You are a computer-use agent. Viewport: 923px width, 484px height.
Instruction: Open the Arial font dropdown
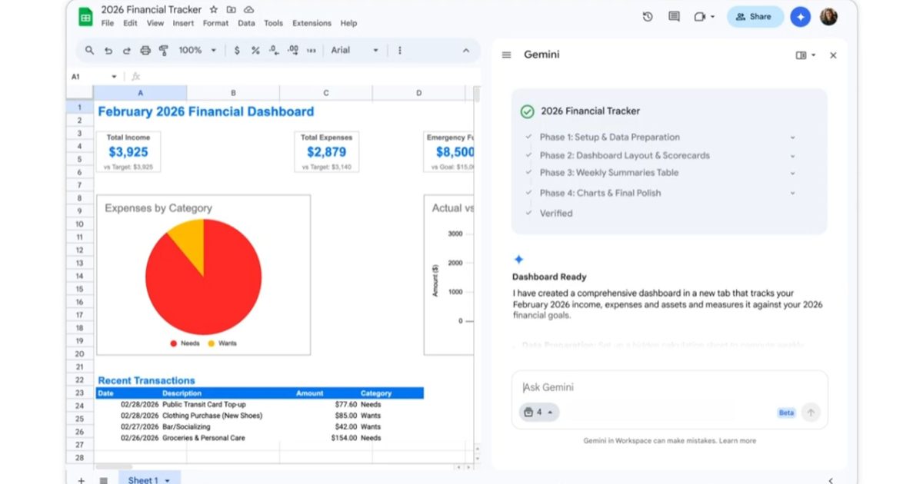[x=355, y=51]
